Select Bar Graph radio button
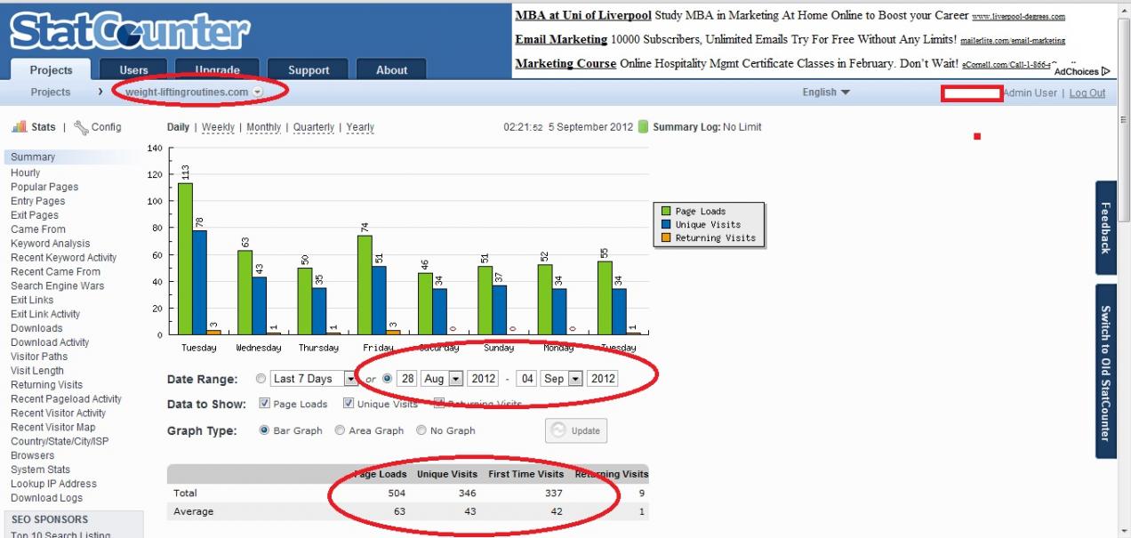 [264, 430]
